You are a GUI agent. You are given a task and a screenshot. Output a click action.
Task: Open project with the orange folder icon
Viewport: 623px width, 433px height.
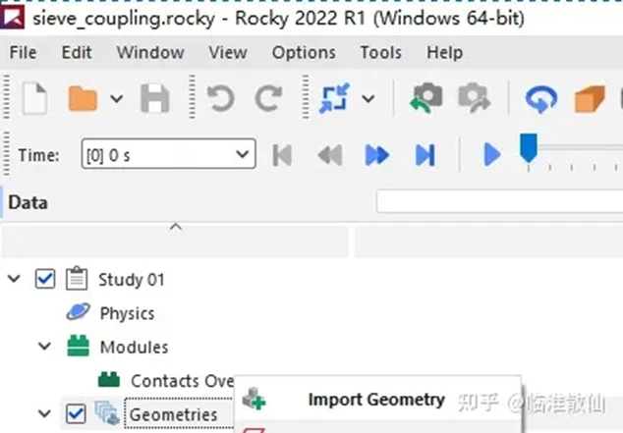tap(83, 98)
